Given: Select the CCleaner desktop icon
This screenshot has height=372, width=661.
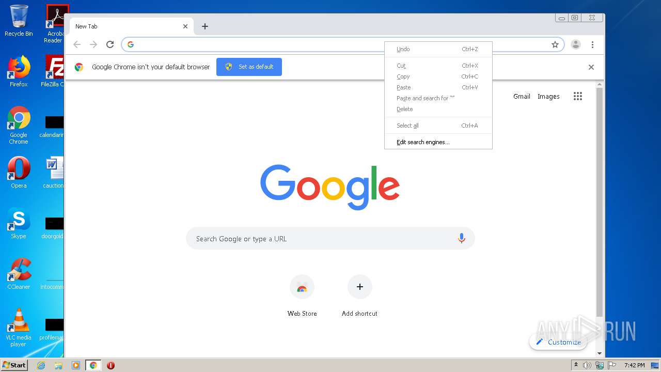Looking at the screenshot, I should [x=19, y=274].
